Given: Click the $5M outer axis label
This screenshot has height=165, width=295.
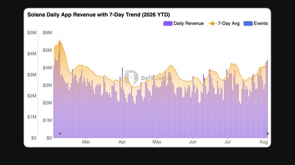Looking at the screenshot, I should coord(32,33).
